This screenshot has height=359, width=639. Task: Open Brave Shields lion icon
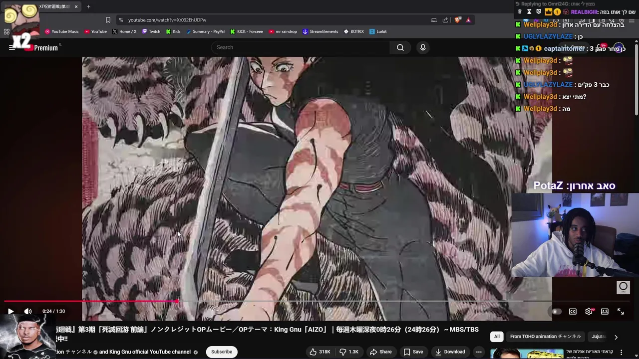pos(457,20)
